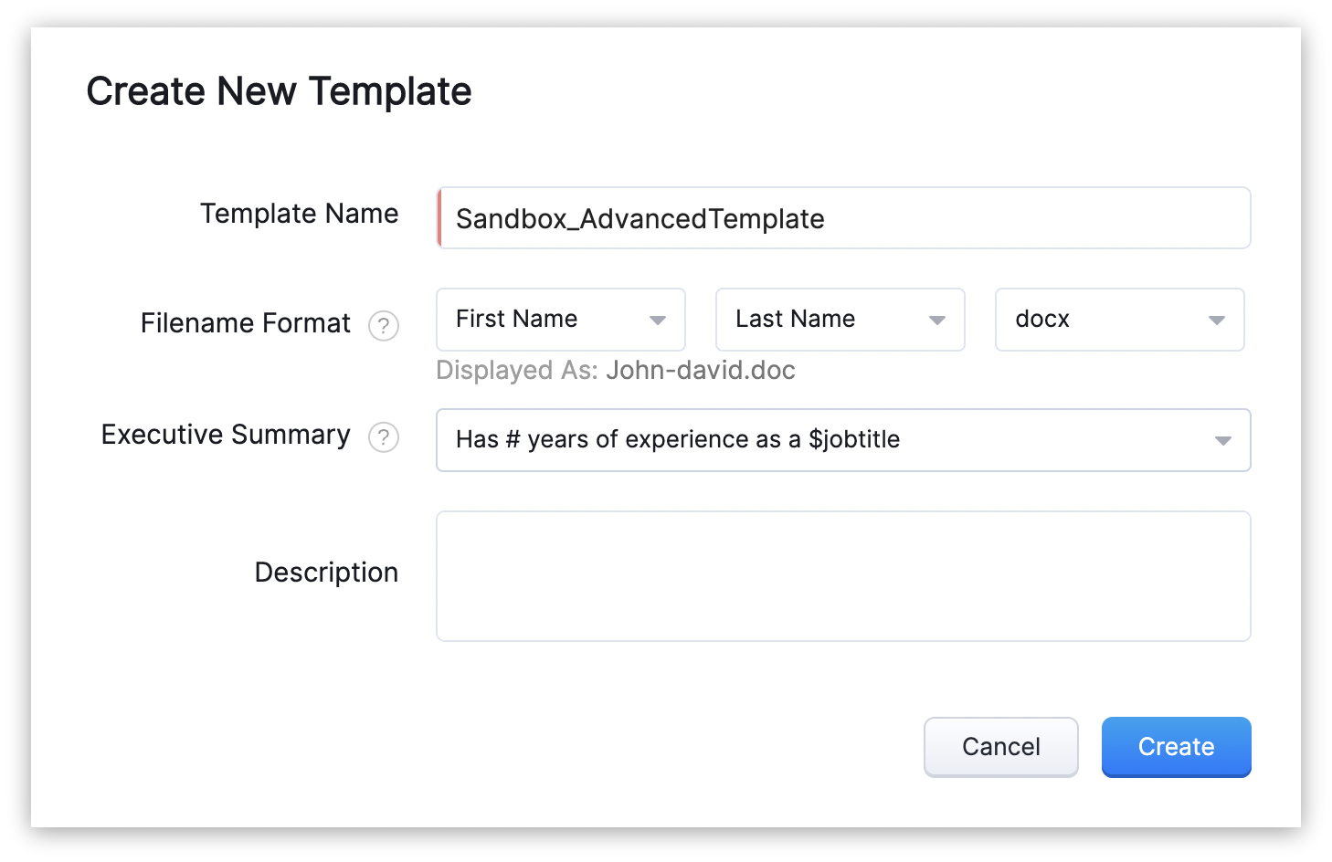Click the help icon beside Executive Summary
The image size is (1332, 862).
point(384,437)
